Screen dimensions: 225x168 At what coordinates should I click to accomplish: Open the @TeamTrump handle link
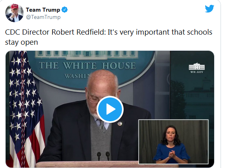pos(43,17)
